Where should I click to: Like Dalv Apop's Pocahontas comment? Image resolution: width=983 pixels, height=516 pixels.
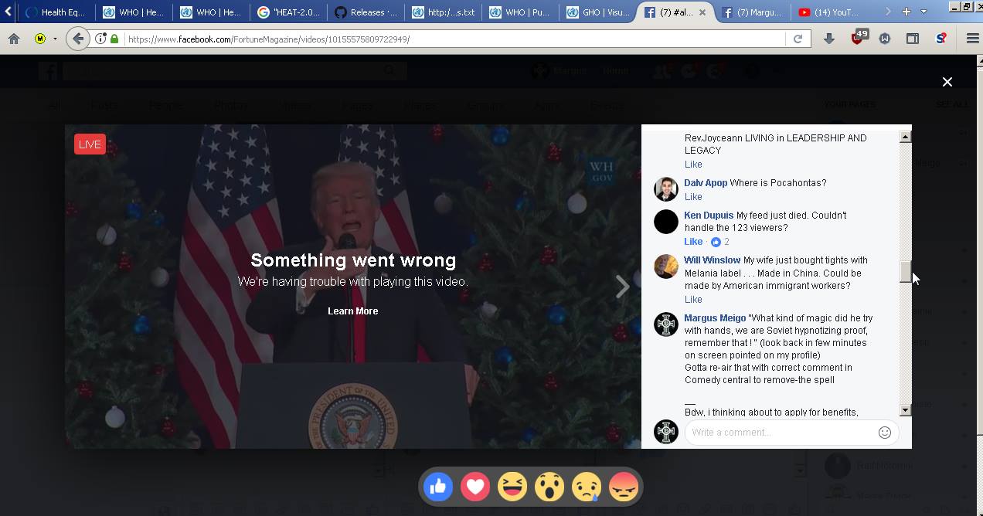tap(693, 196)
